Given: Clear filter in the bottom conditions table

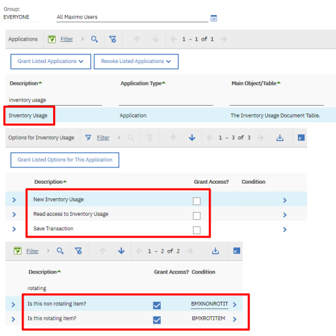Looking at the screenshot, I should tap(78, 251).
